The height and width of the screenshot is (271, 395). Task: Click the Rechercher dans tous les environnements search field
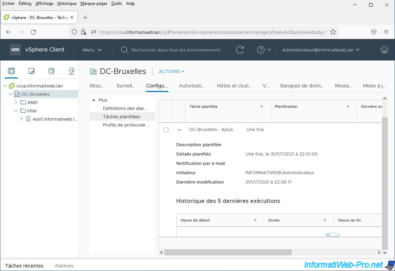176,50
